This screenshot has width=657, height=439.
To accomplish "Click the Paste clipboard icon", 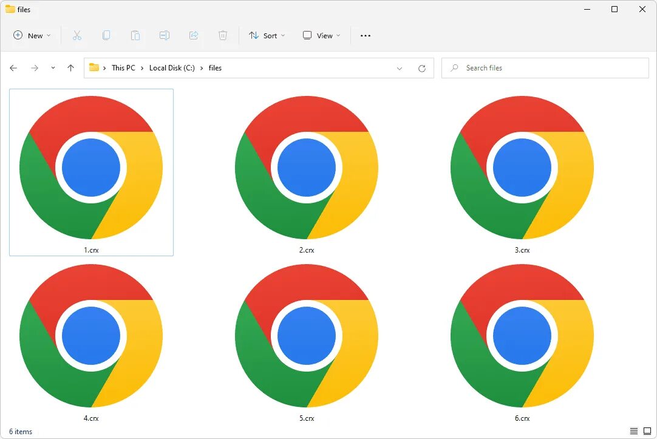I will tap(135, 36).
